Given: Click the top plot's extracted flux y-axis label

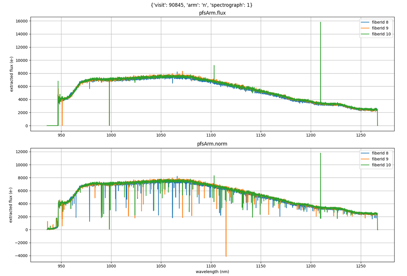Looking at the screenshot, I should (12, 74).
